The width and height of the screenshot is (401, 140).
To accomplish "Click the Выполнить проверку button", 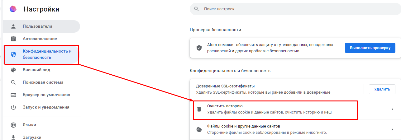I will 370,48.
